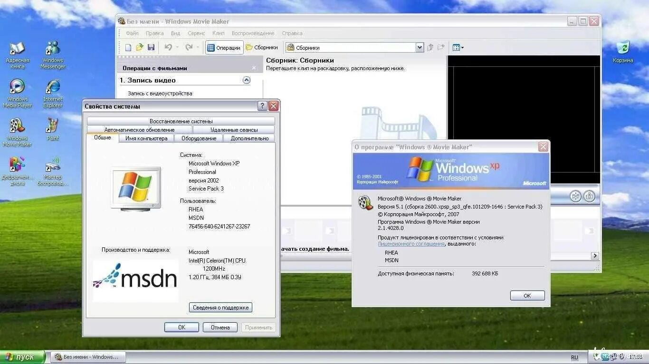Viewport: 649px width, 364px height.
Task: Click the help question mark in Свойства системы
Action: (262, 106)
